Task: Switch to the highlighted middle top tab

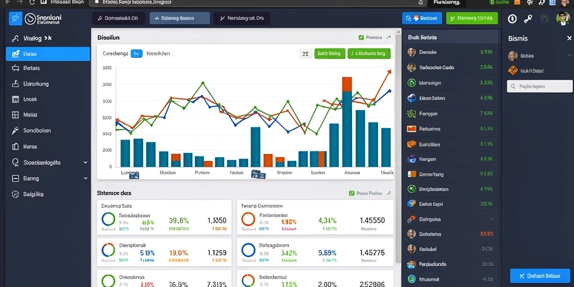Action: 180,18
